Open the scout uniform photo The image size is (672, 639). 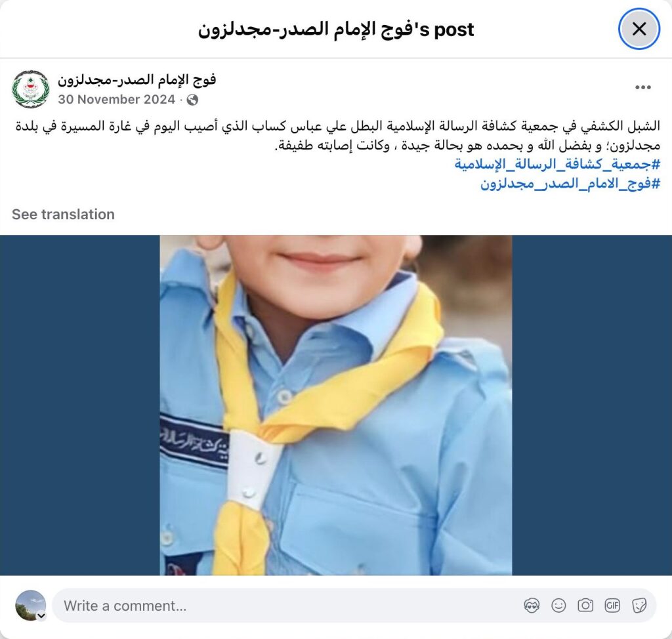click(x=335, y=405)
